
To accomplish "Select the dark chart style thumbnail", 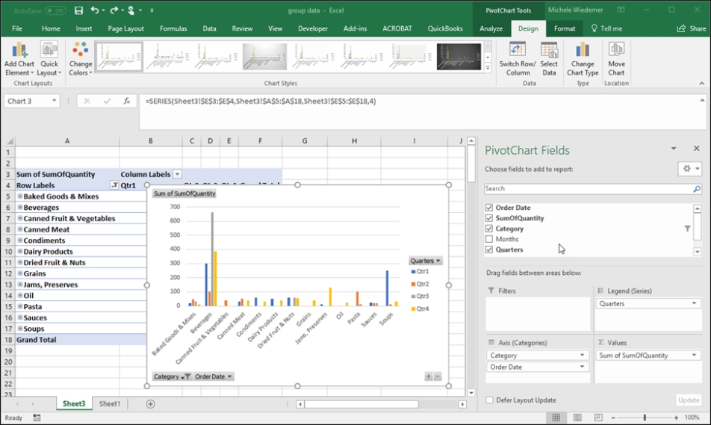I will [x=459, y=57].
